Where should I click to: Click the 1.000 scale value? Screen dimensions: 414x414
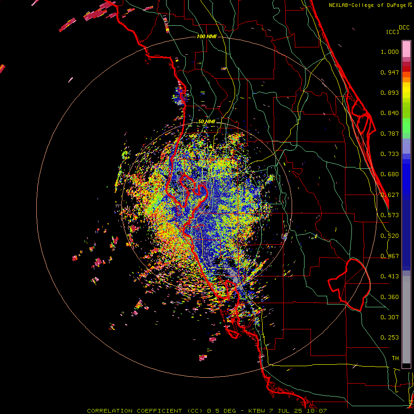390,52
